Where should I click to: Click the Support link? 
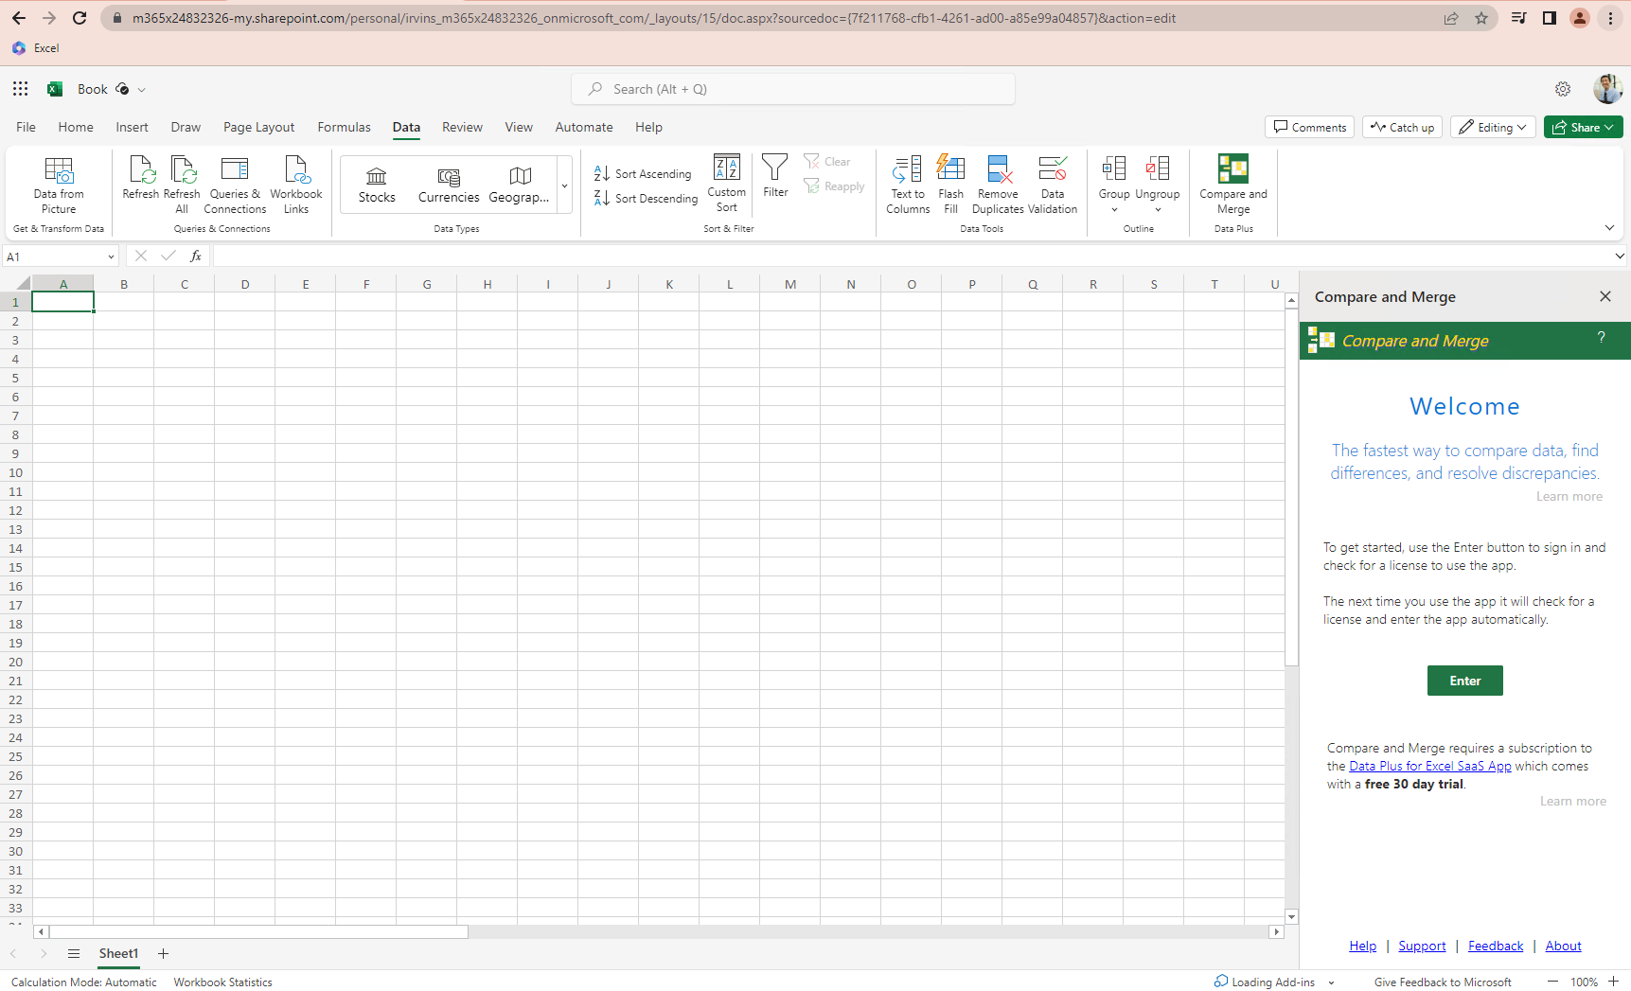[x=1422, y=946]
